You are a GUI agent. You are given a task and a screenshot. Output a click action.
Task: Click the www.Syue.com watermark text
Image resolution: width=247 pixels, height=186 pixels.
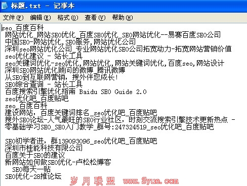pos(151,181)
